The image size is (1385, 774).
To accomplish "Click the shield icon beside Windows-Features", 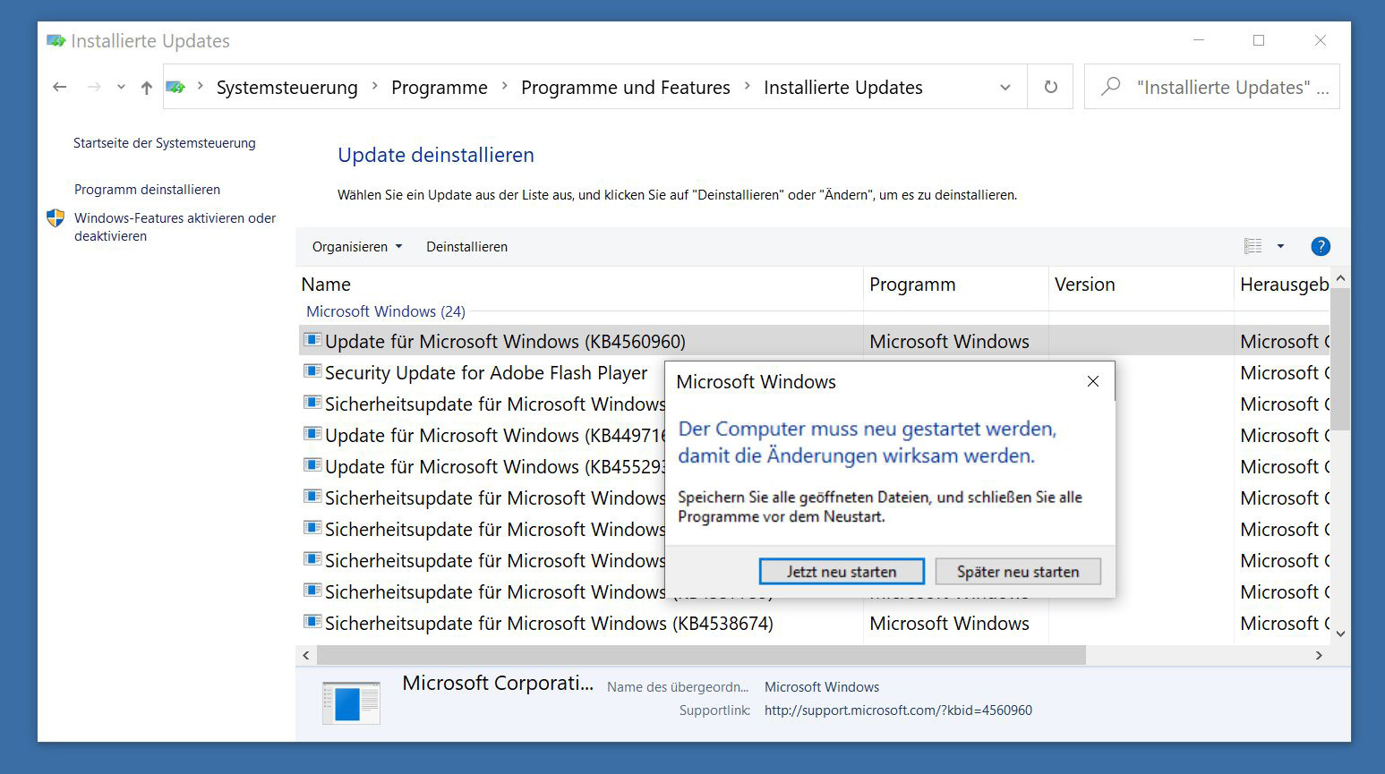I will 56,218.
